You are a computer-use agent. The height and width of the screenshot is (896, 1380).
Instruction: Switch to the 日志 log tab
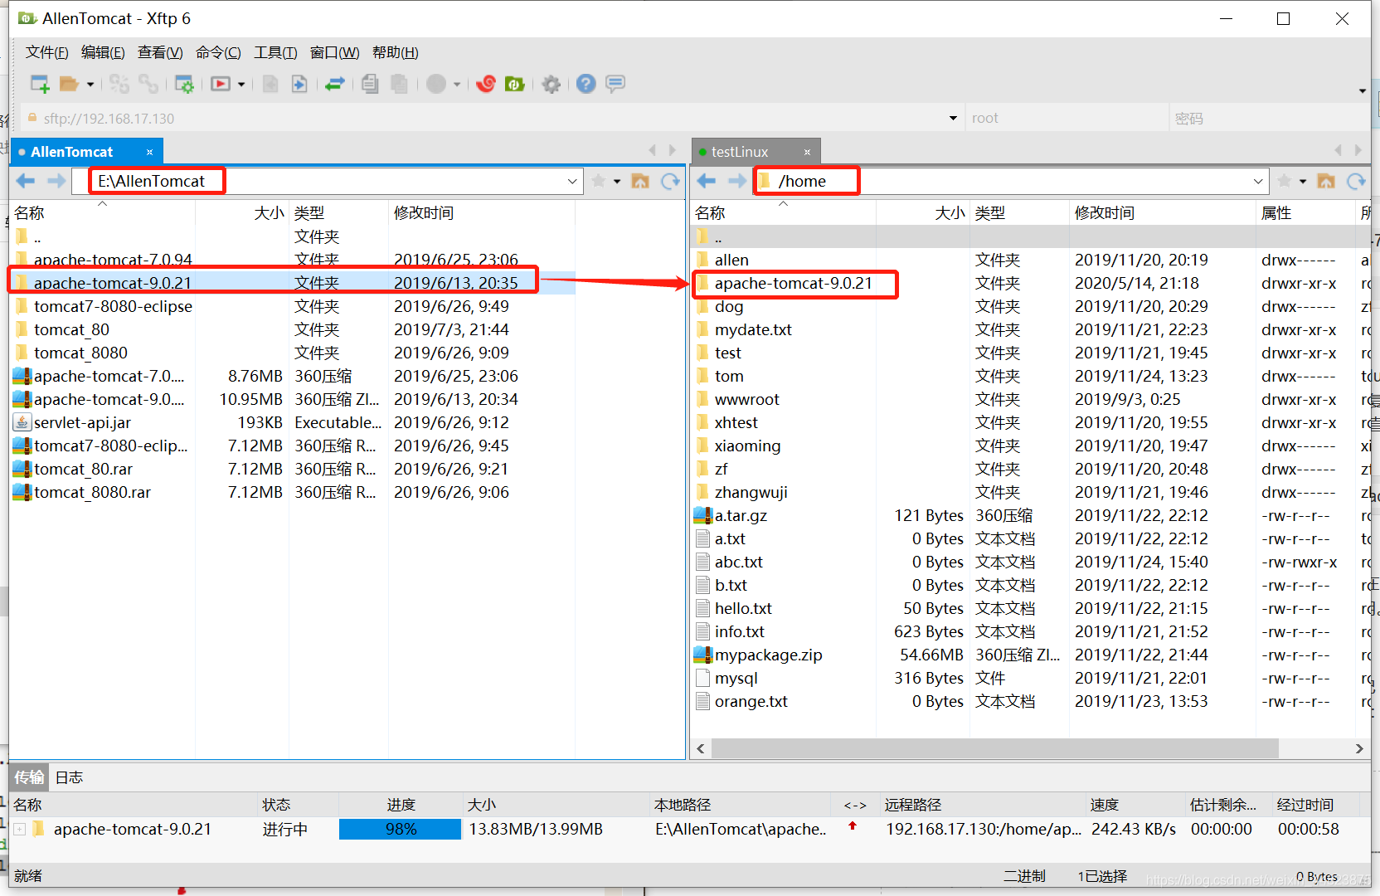(x=69, y=777)
